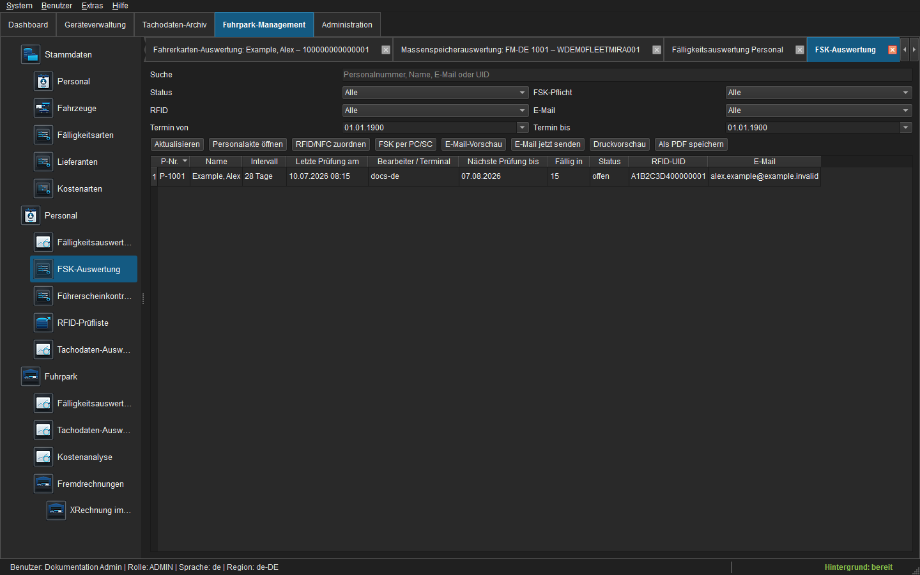This screenshot has height=575, width=920.
Task: Close the Fälligkeitsauswertung Personal tab
Action: pyautogui.click(x=800, y=50)
